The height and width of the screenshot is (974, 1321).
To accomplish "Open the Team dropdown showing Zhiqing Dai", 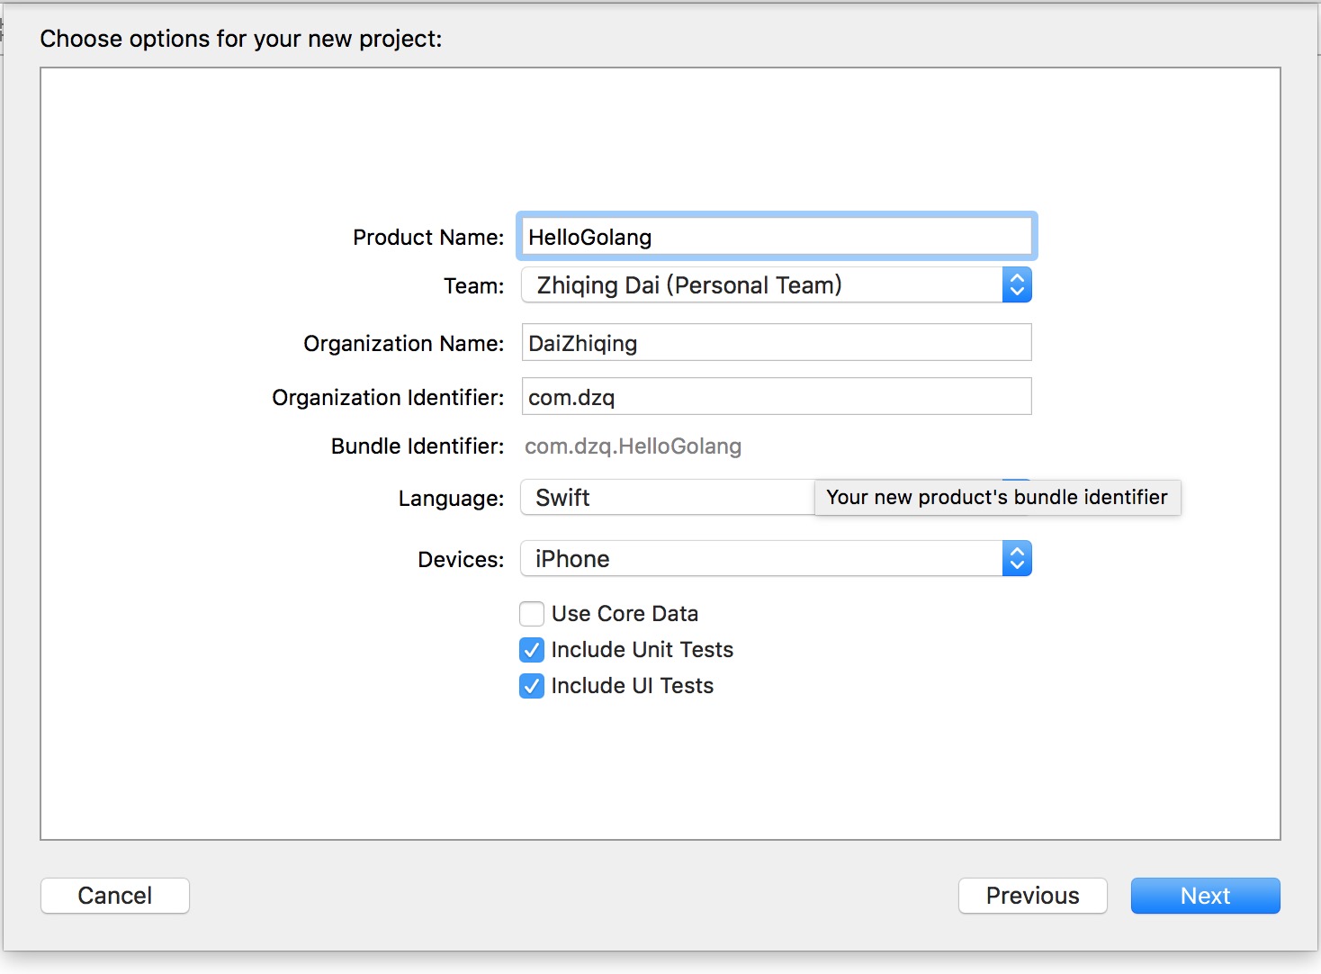I will click(x=777, y=285).
